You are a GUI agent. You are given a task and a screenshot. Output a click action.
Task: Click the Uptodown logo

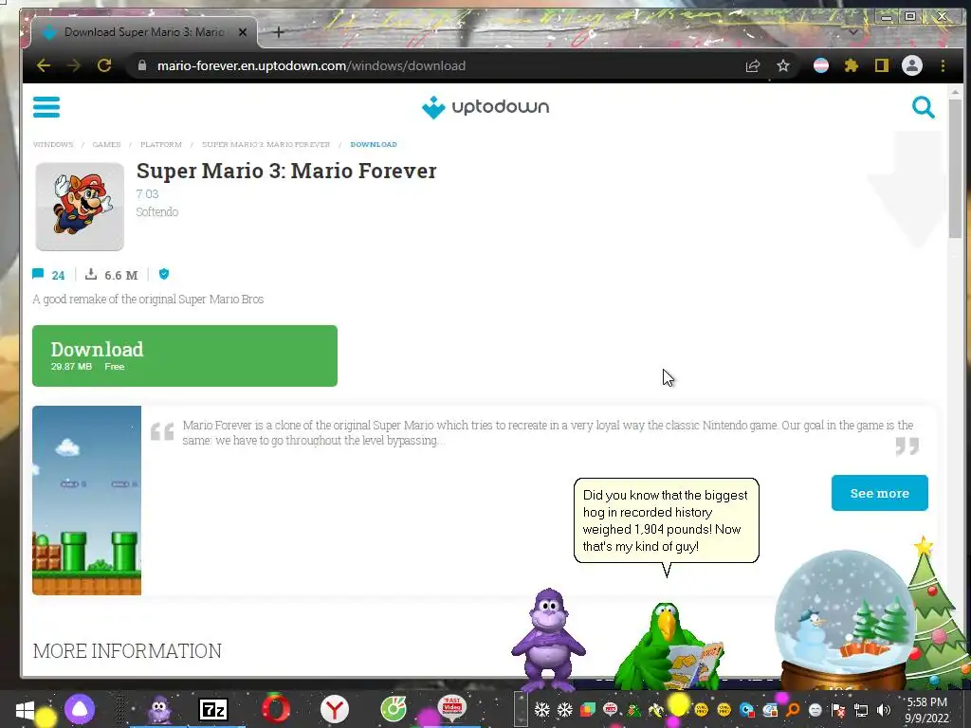485,107
